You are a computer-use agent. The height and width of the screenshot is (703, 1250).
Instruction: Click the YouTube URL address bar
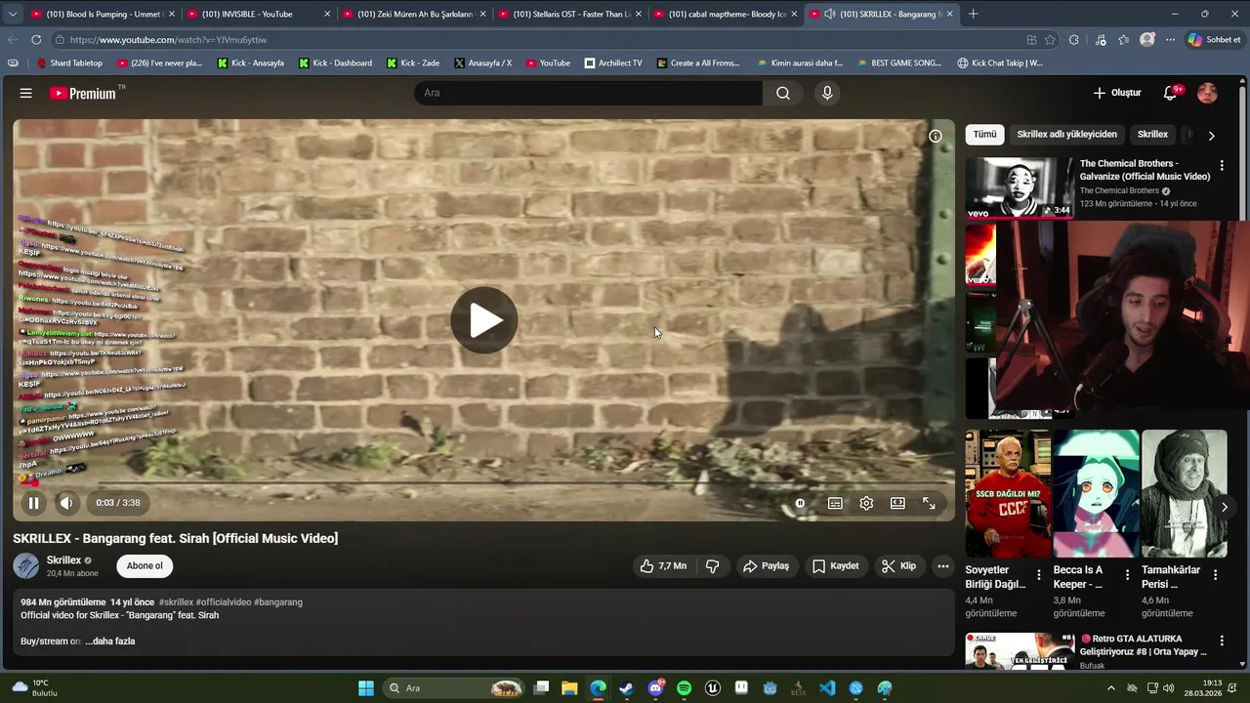[537, 40]
